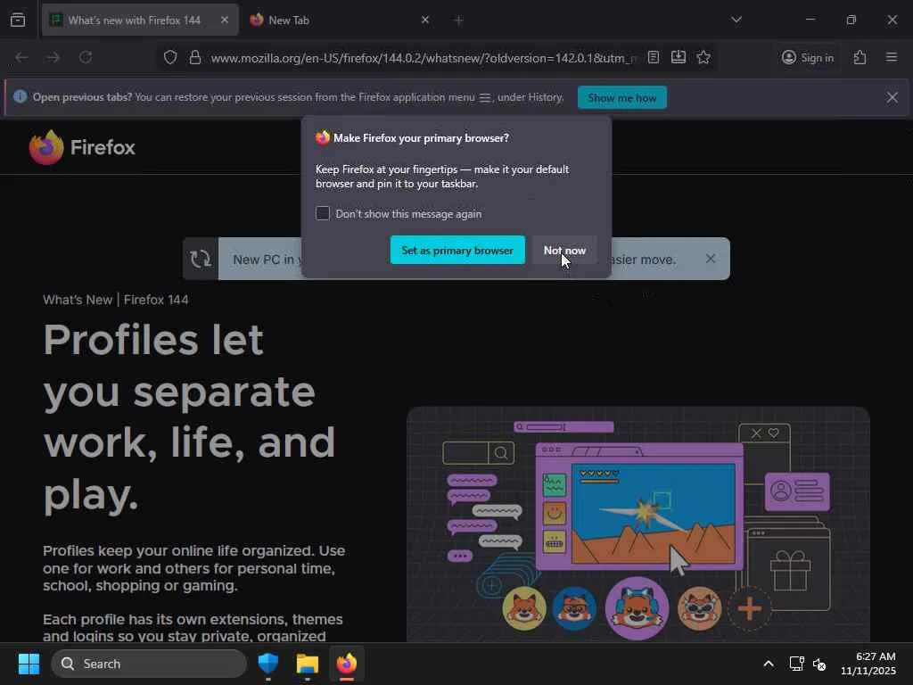
Task: Show hidden system tray icons chevron
Action: [769, 664]
